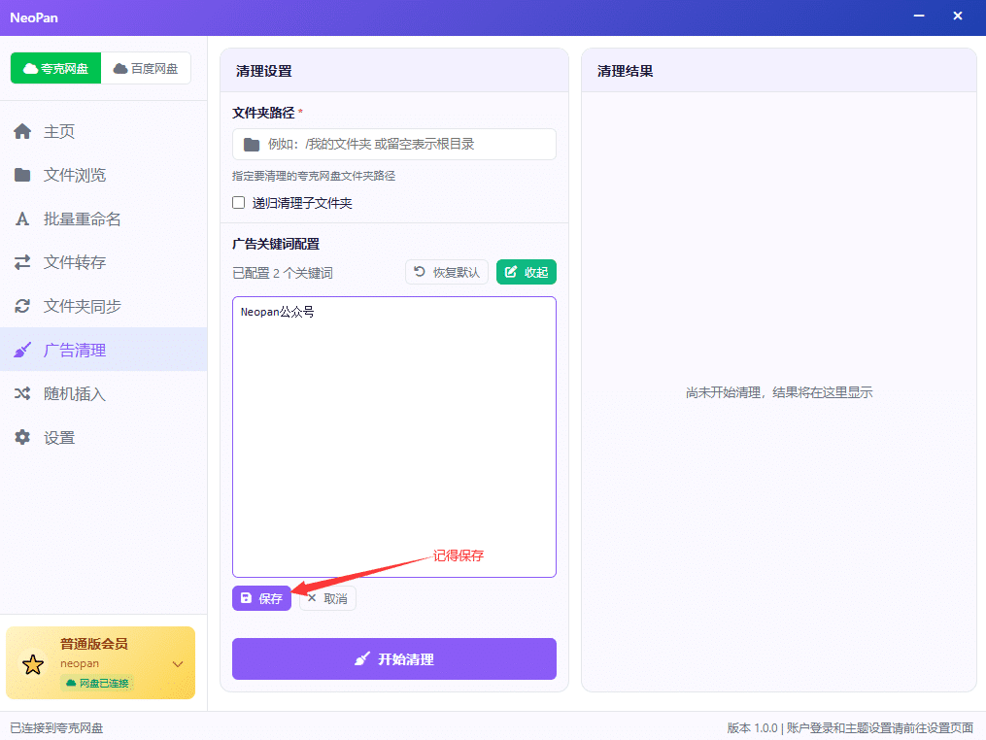
Task: Click the 取消 cancel button
Action: pyautogui.click(x=327, y=598)
